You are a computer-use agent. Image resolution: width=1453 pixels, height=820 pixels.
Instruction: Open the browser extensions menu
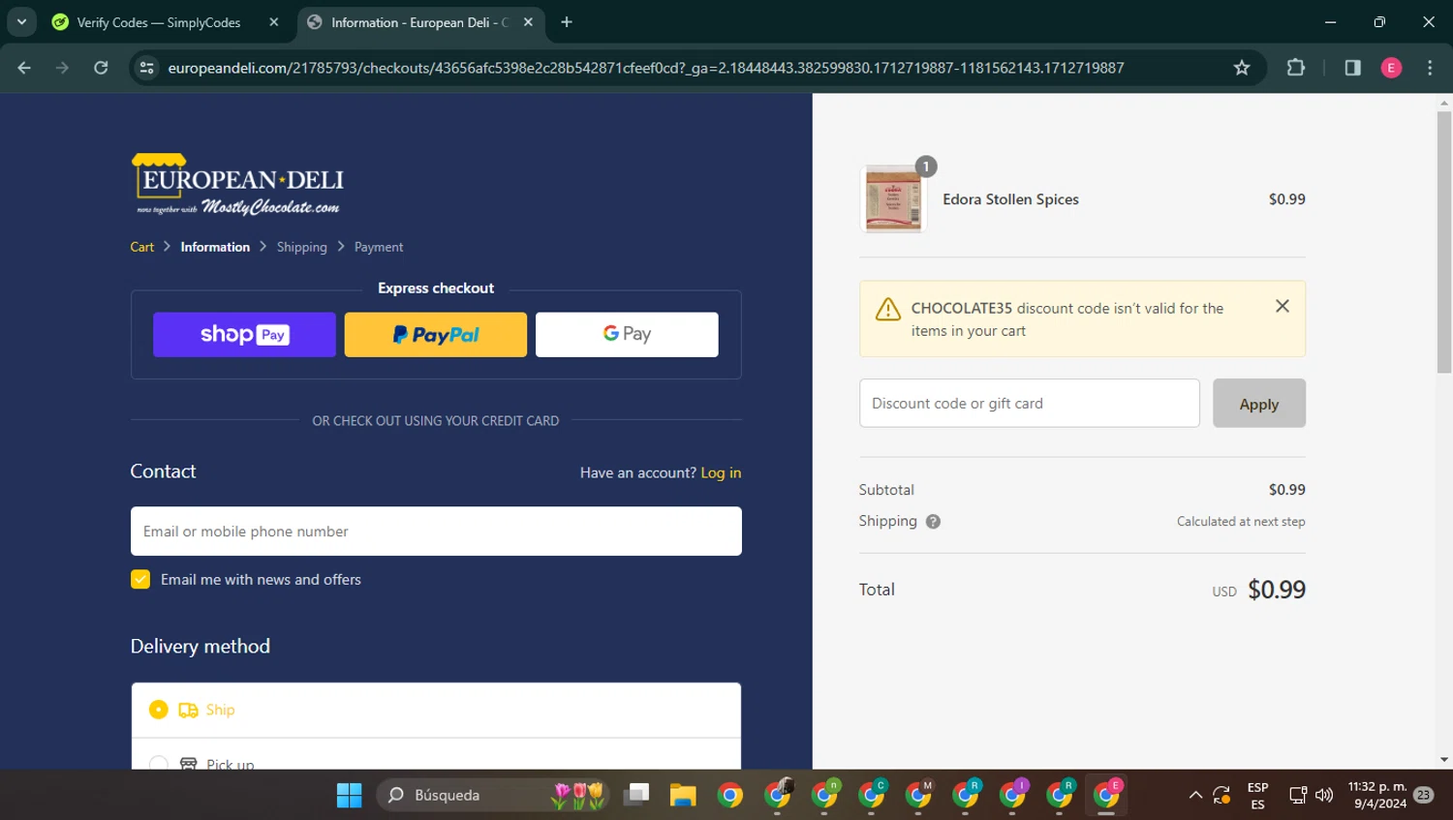coord(1295,68)
